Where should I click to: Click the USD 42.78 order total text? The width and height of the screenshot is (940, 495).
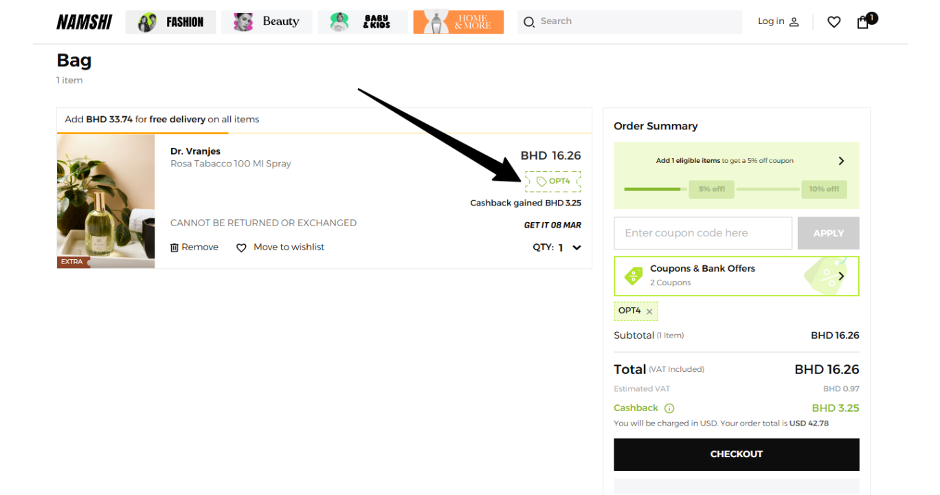point(809,423)
